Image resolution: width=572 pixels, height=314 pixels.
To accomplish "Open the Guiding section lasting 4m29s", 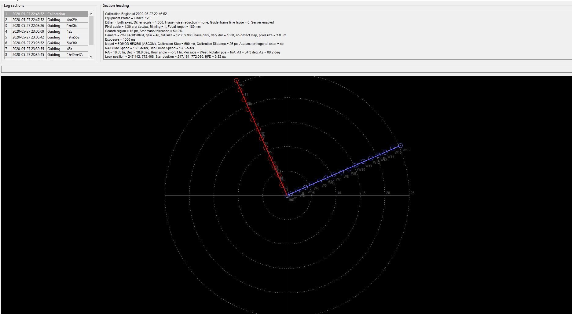I will click(46, 20).
